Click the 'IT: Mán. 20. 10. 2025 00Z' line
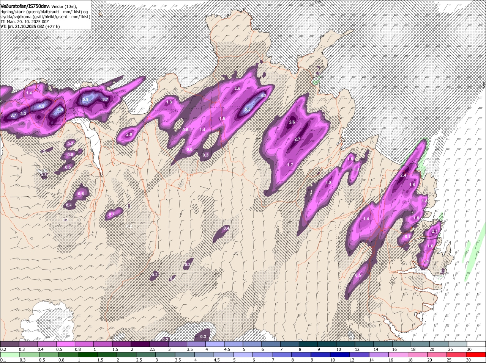This screenshot has height=363, width=486. (24, 22)
